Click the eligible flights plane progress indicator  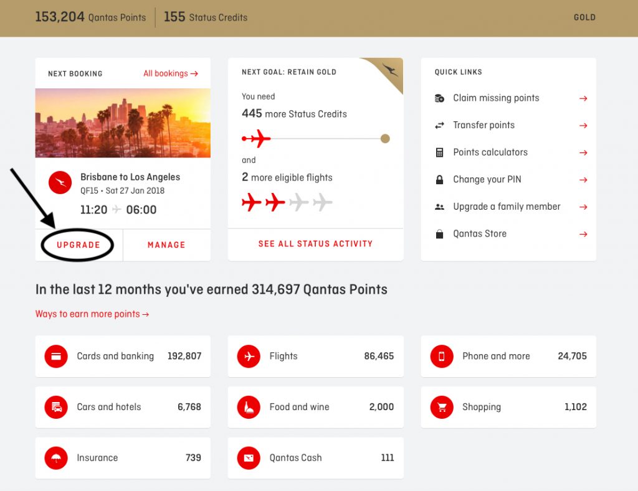[x=287, y=202]
